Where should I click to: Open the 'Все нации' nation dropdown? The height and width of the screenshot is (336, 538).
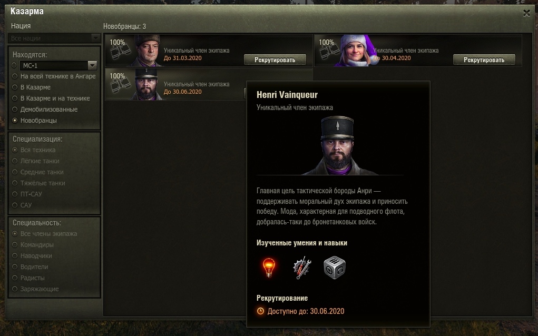pyautogui.click(x=54, y=38)
